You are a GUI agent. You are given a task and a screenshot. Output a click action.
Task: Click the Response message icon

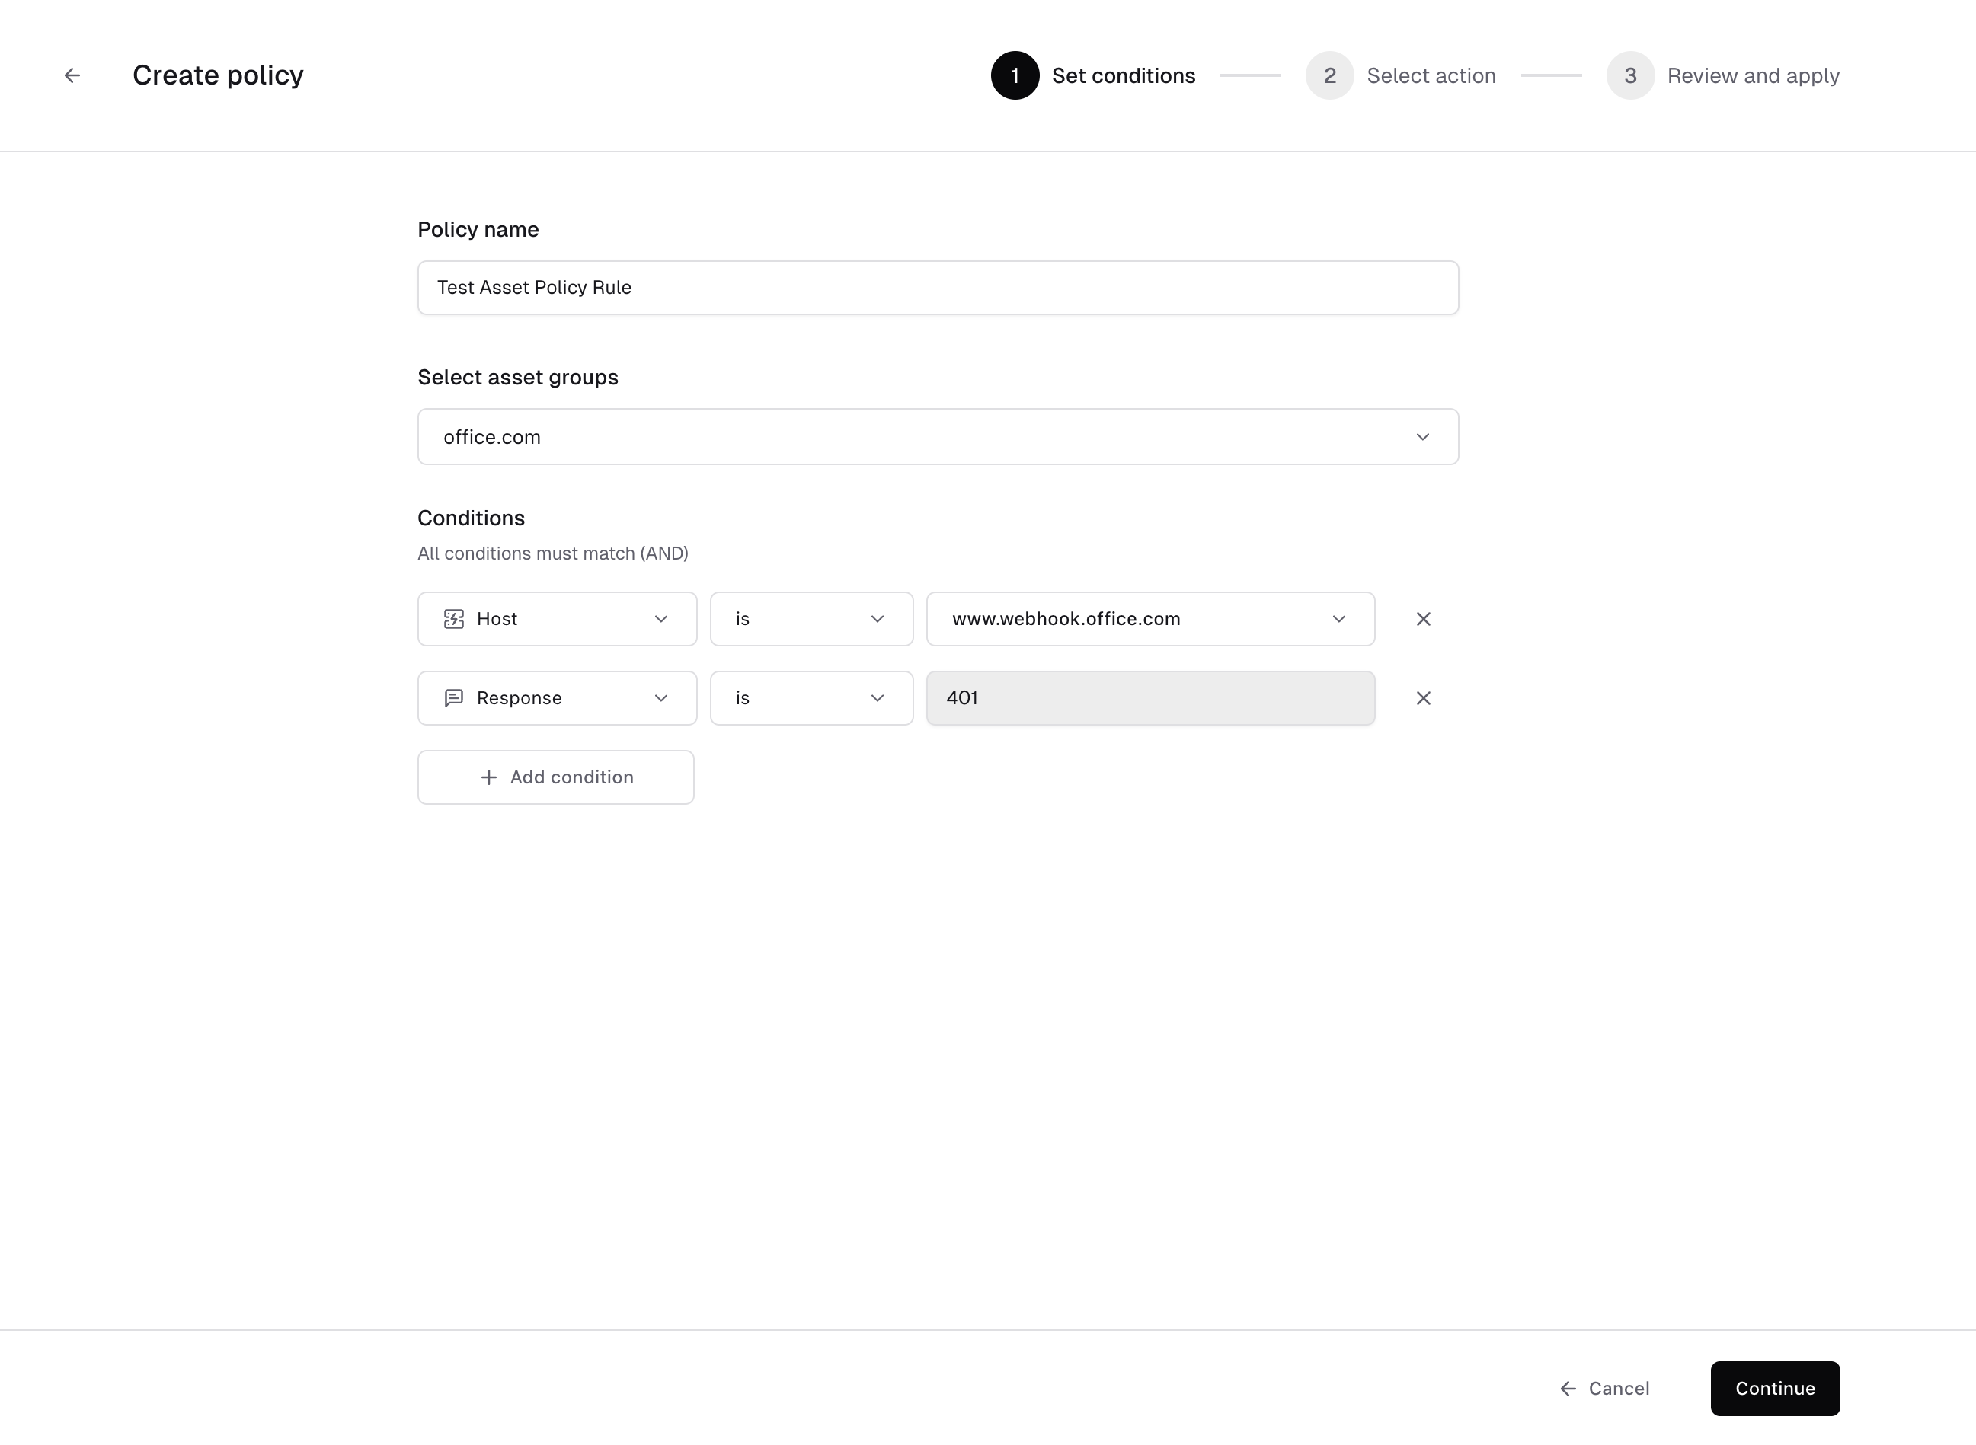click(x=453, y=698)
